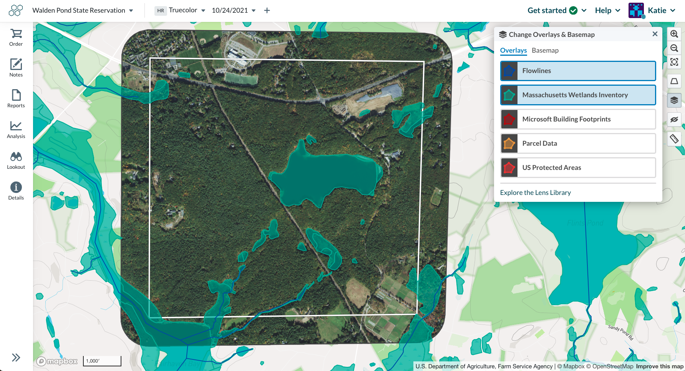Click the red US Protected Areas swatch
The image size is (685, 371).
(509, 168)
